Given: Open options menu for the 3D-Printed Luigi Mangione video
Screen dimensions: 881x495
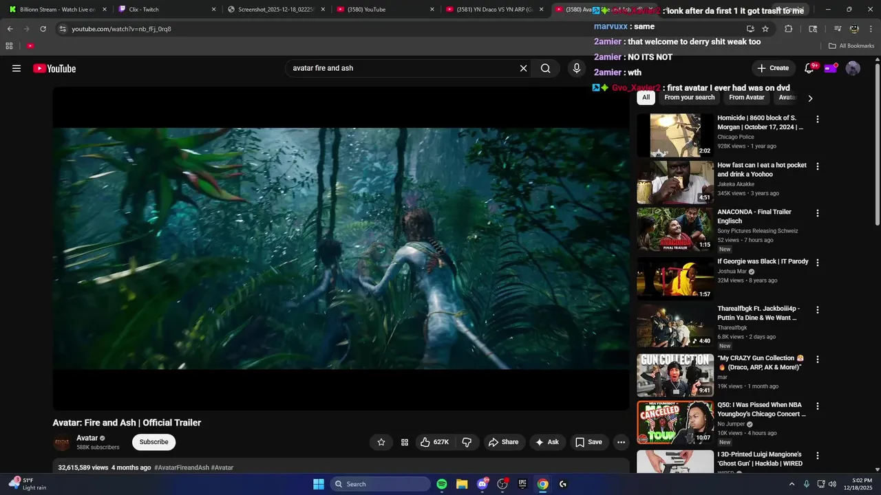Looking at the screenshot, I should click(x=818, y=456).
